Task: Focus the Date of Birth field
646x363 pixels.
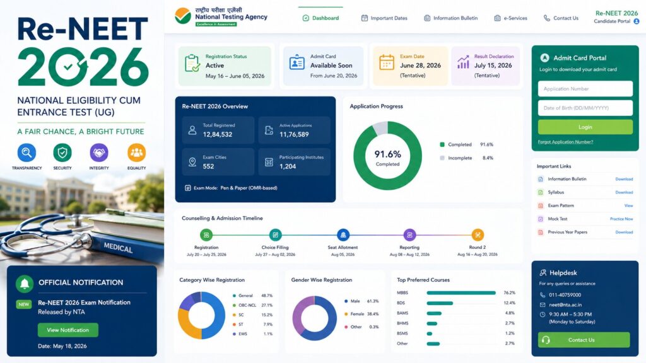Action: (x=585, y=108)
